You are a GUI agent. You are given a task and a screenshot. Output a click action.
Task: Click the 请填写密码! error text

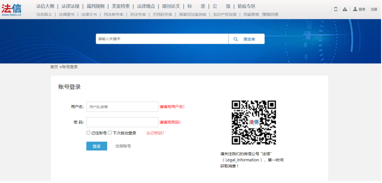(x=170, y=122)
